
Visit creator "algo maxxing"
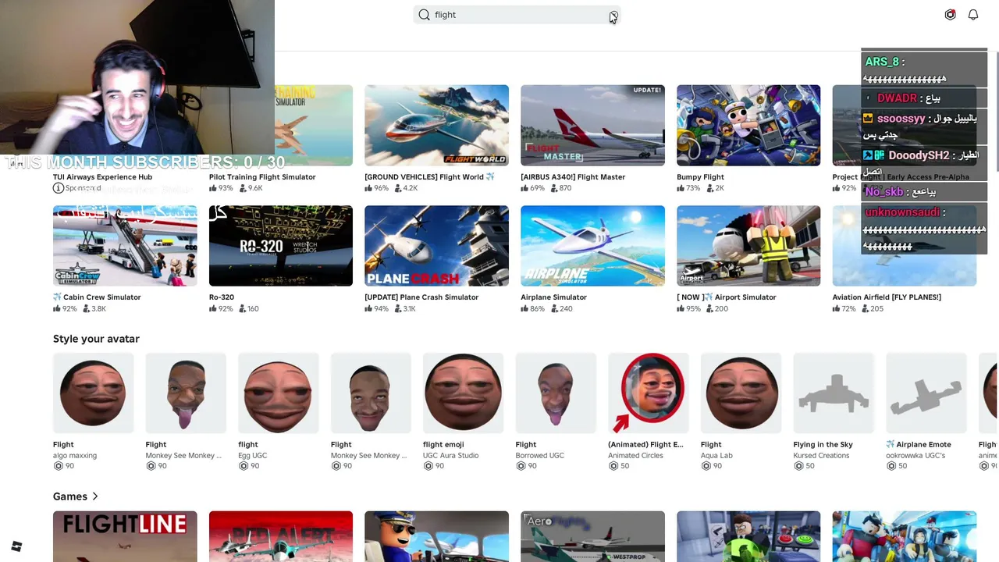pos(75,455)
